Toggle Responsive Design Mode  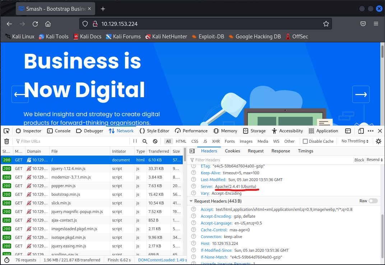pos(361,131)
